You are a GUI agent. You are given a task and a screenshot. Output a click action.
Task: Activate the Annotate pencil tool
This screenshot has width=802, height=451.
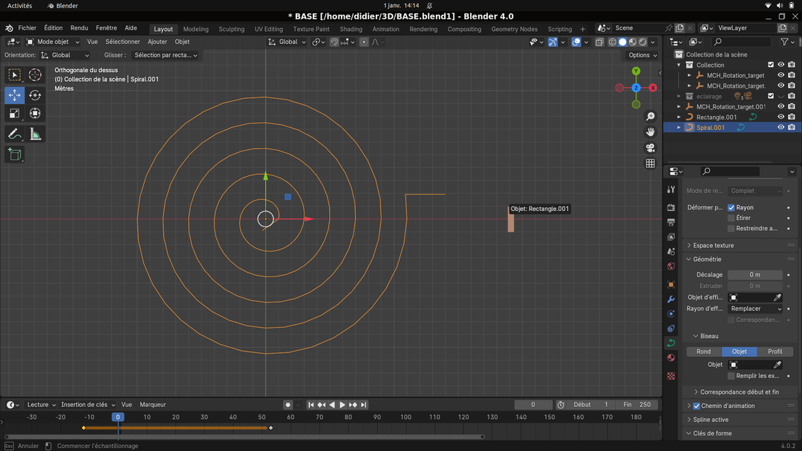(x=14, y=134)
